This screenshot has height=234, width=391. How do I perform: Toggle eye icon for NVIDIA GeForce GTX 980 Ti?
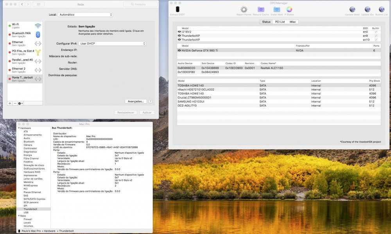point(179,50)
